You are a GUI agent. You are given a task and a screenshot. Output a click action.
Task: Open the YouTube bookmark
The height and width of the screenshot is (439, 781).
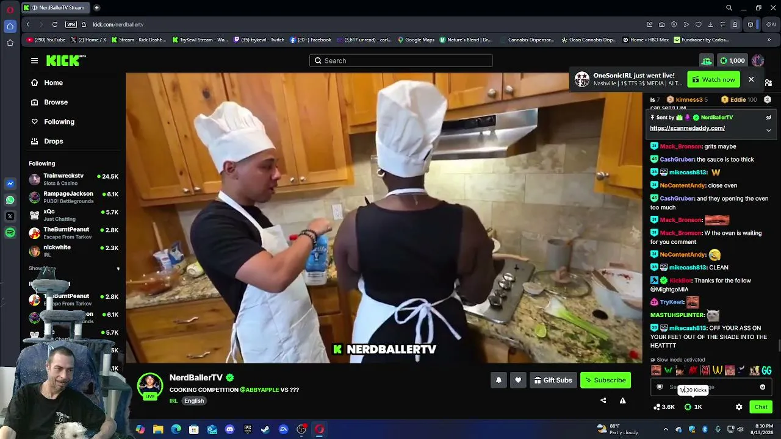tap(46, 40)
